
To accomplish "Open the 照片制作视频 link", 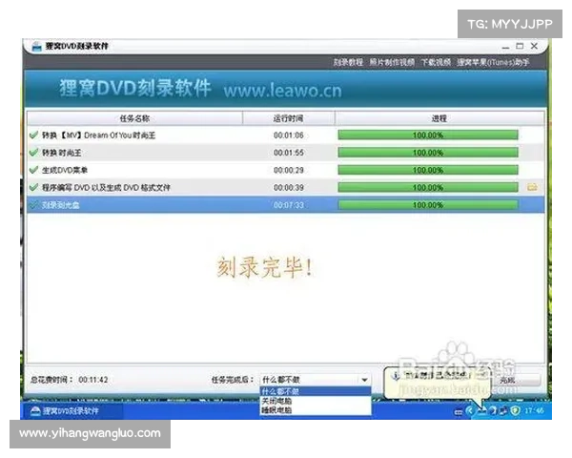I will [392, 62].
